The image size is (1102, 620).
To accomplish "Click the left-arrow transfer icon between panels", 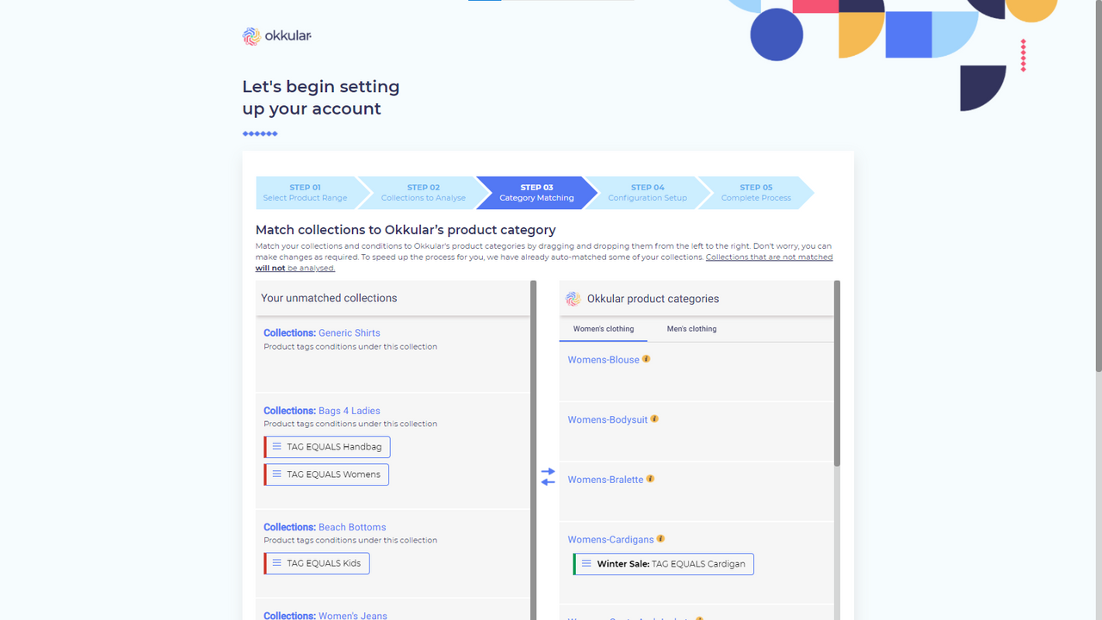I will tap(548, 483).
